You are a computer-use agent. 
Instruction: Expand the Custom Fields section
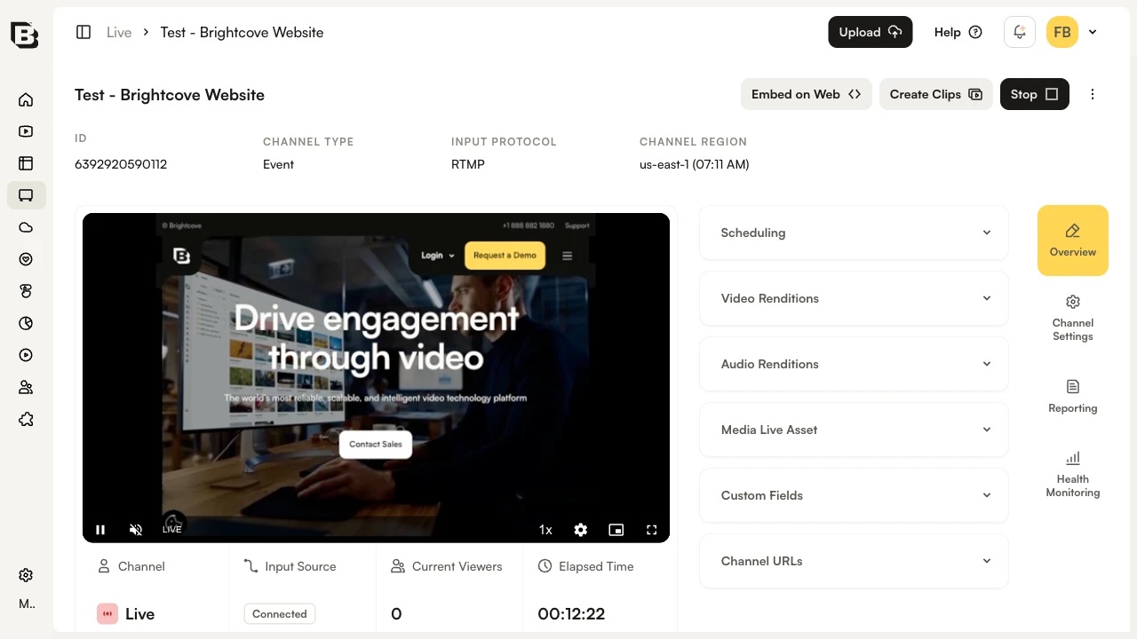[854, 495]
